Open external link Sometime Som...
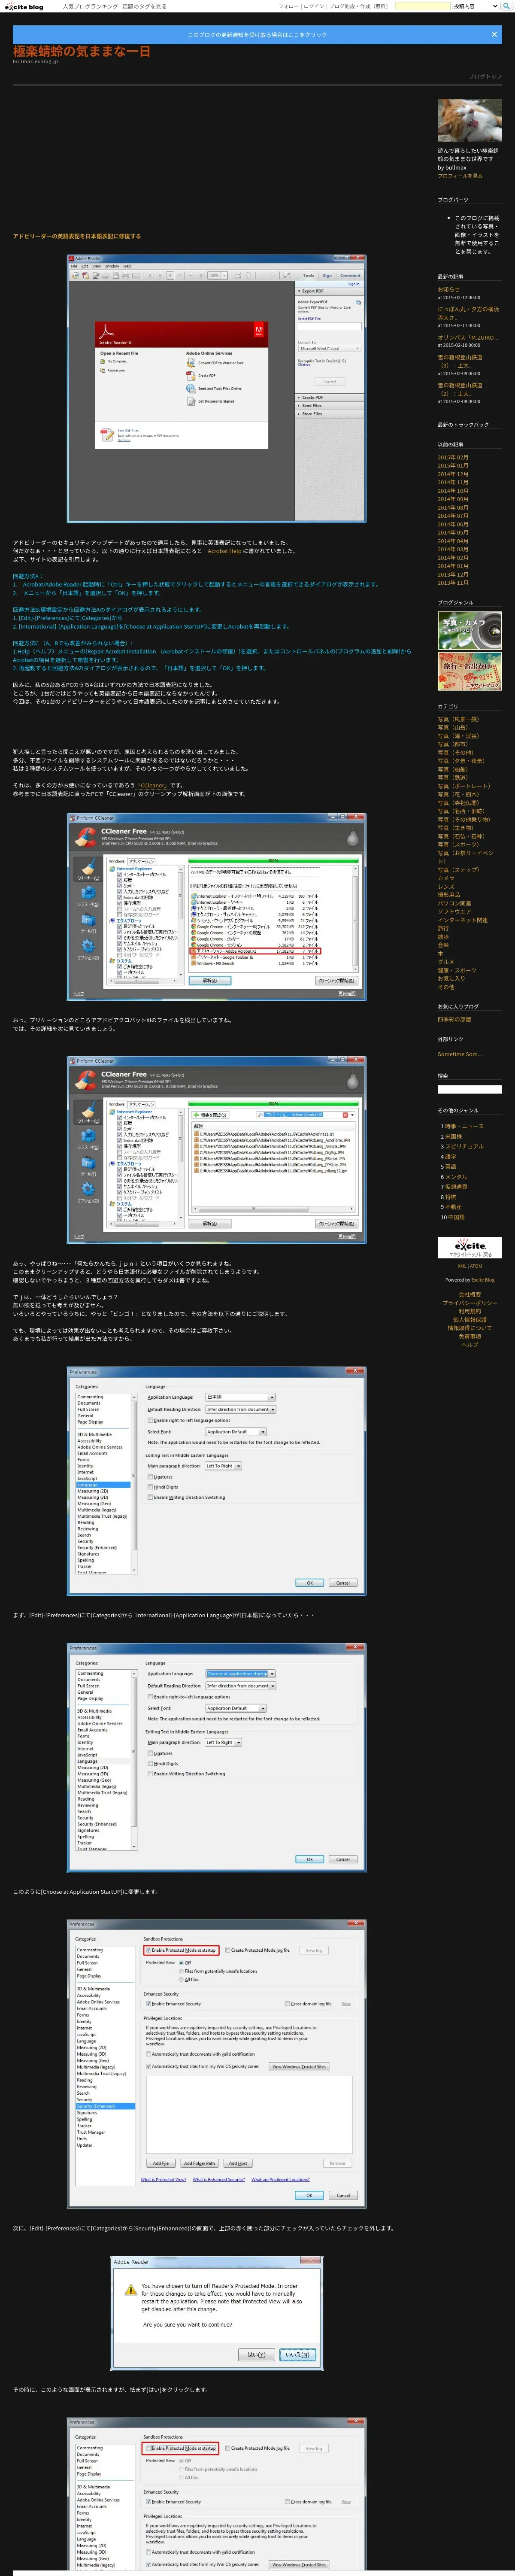Viewport: 515px width, 2576px height. tap(459, 1054)
